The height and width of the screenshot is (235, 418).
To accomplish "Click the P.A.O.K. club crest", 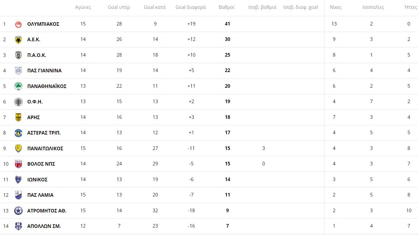I will click(x=18, y=55).
